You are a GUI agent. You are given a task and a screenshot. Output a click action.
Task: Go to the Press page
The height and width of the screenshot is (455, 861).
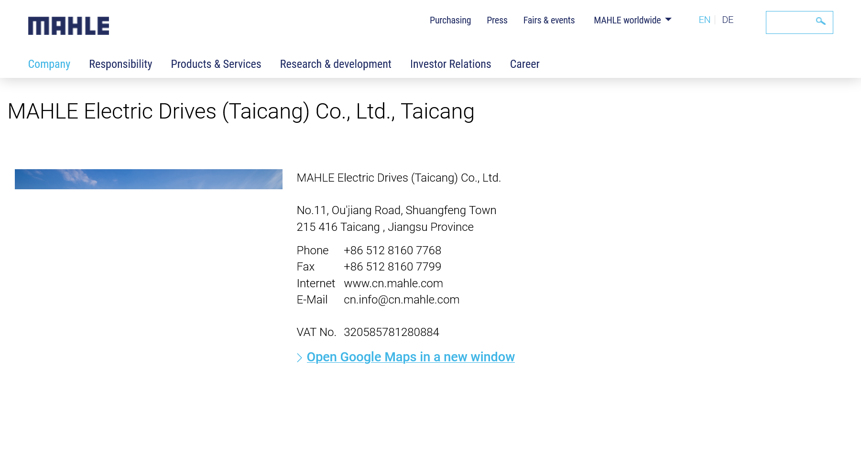[x=497, y=21]
